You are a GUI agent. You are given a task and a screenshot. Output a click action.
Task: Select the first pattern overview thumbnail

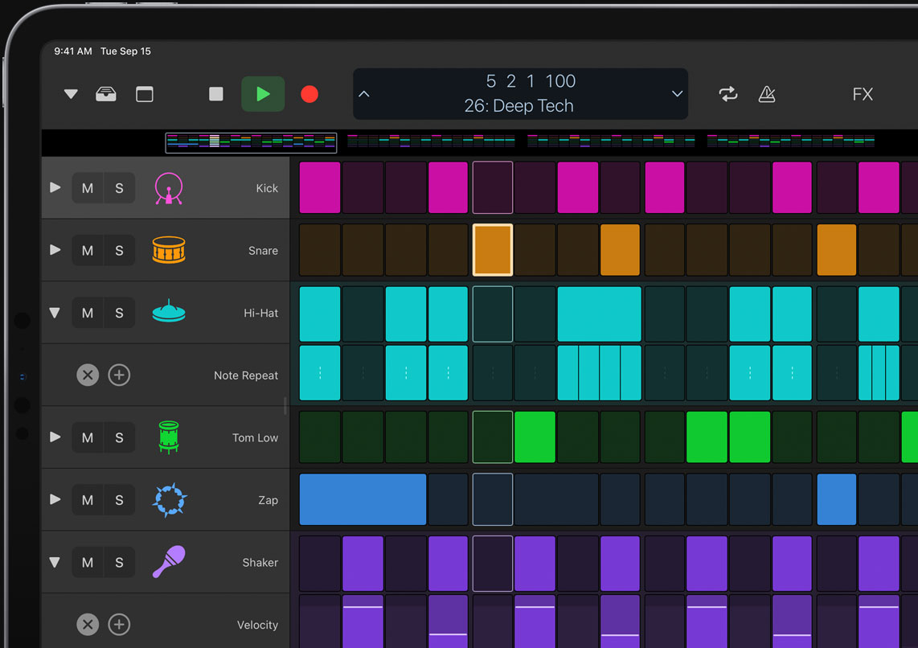tap(251, 142)
